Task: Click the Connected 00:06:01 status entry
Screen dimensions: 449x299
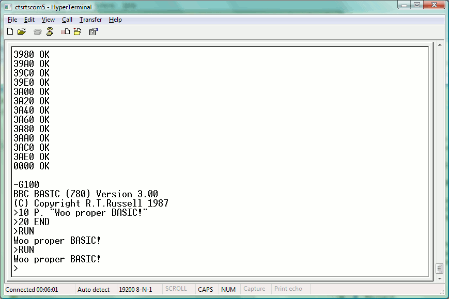Action: (32, 289)
